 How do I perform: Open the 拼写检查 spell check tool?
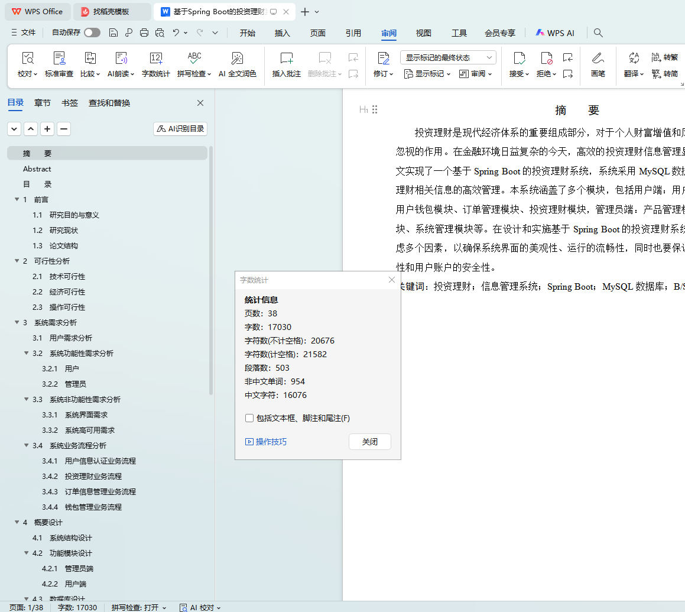(194, 59)
